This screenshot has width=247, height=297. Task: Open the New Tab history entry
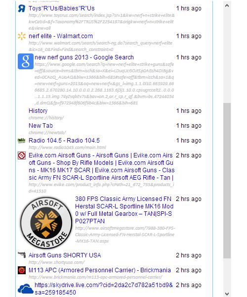(x=41, y=126)
